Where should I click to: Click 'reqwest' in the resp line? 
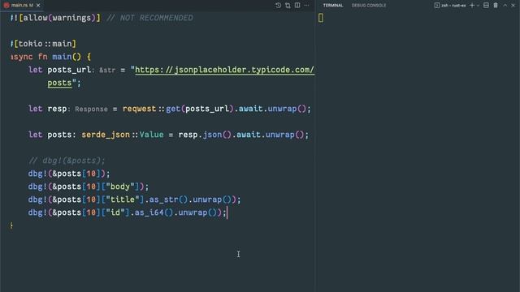click(x=139, y=109)
